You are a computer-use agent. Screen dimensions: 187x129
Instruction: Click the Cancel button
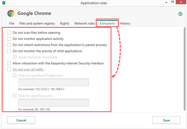(21, 120)
